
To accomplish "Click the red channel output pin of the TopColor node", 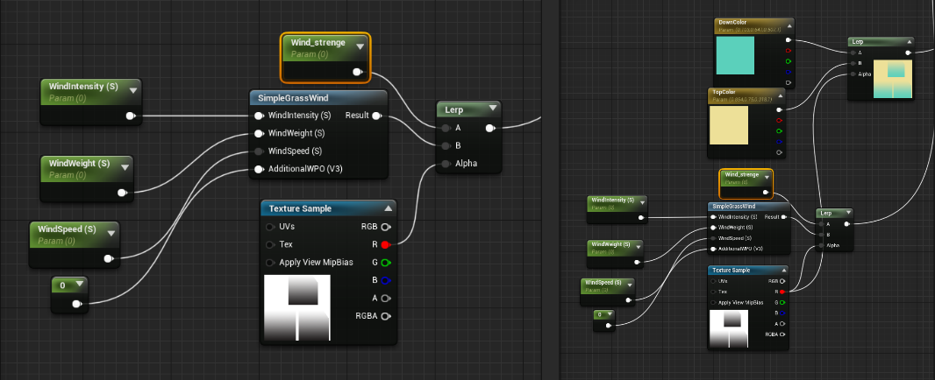I will click(x=780, y=120).
